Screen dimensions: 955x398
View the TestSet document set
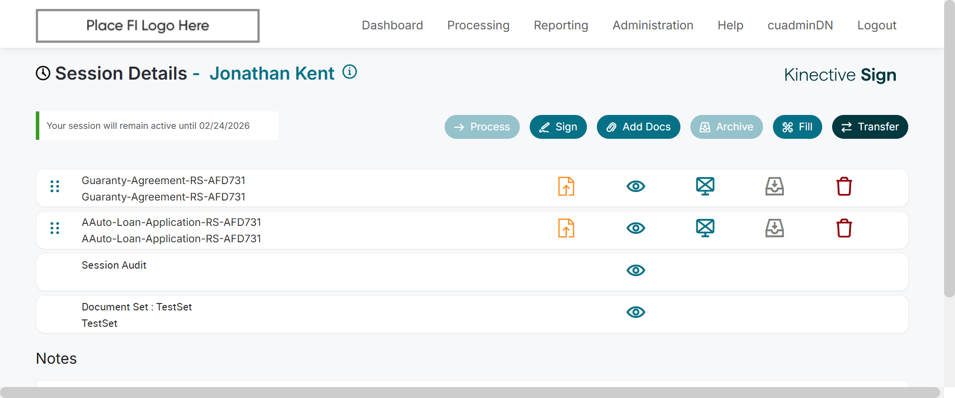coord(636,312)
